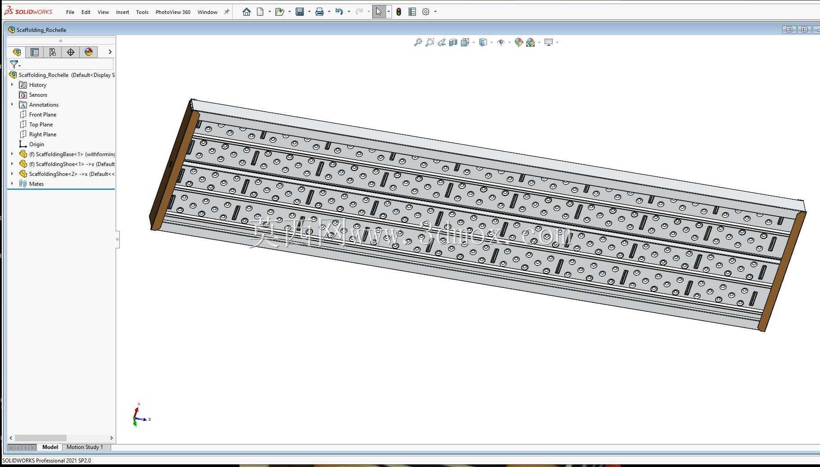Select the Top Plane

tap(41, 125)
